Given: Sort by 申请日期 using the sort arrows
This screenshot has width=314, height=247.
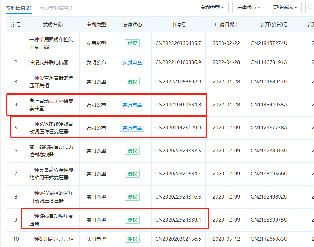Looking at the screenshot, I should coord(237,25).
